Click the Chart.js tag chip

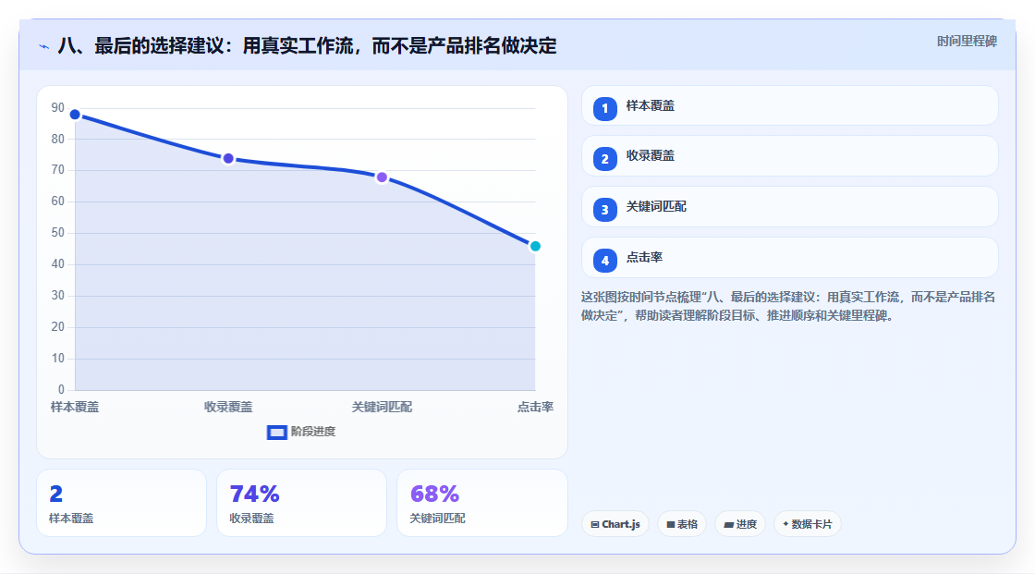pyautogui.click(x=615, y=524)
